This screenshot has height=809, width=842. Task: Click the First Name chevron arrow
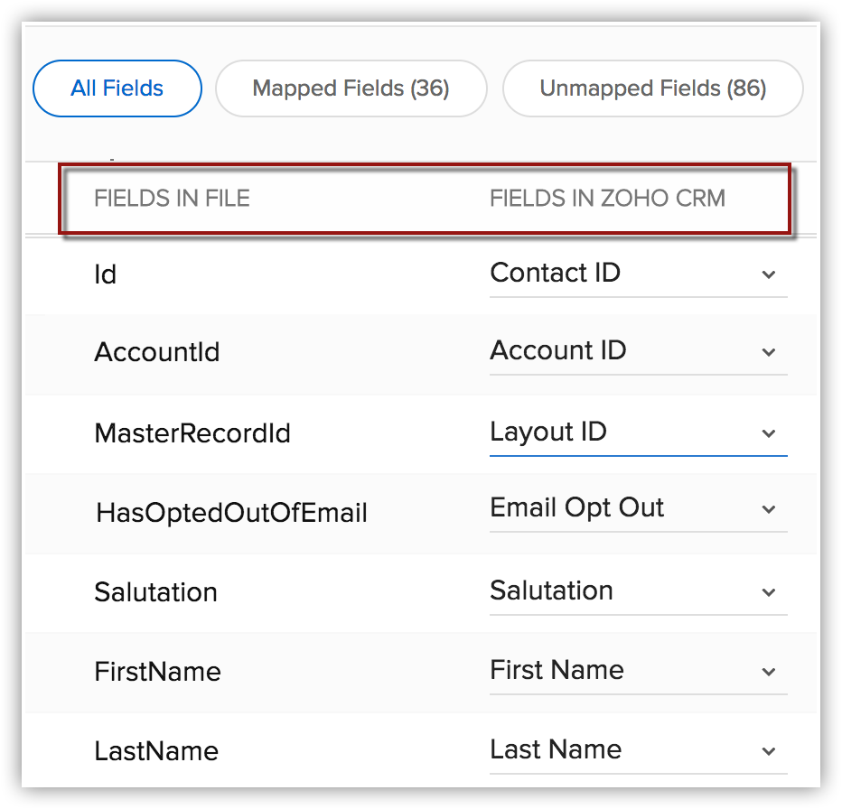(769, 672)
